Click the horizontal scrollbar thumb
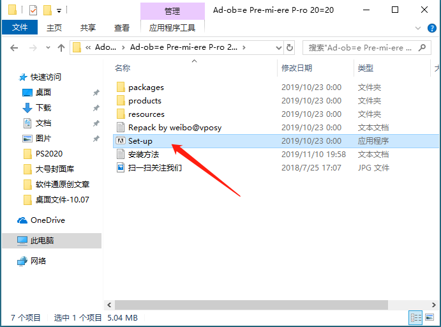Image resolution: width=441 pixels, height=327 pixels. coord(251,305)
